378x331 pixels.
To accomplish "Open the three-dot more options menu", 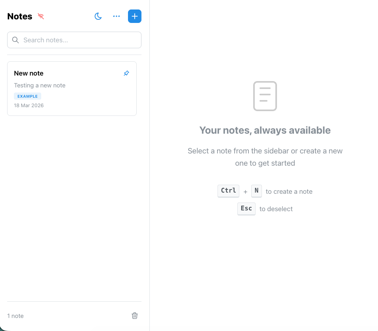I will click(116, 16).
